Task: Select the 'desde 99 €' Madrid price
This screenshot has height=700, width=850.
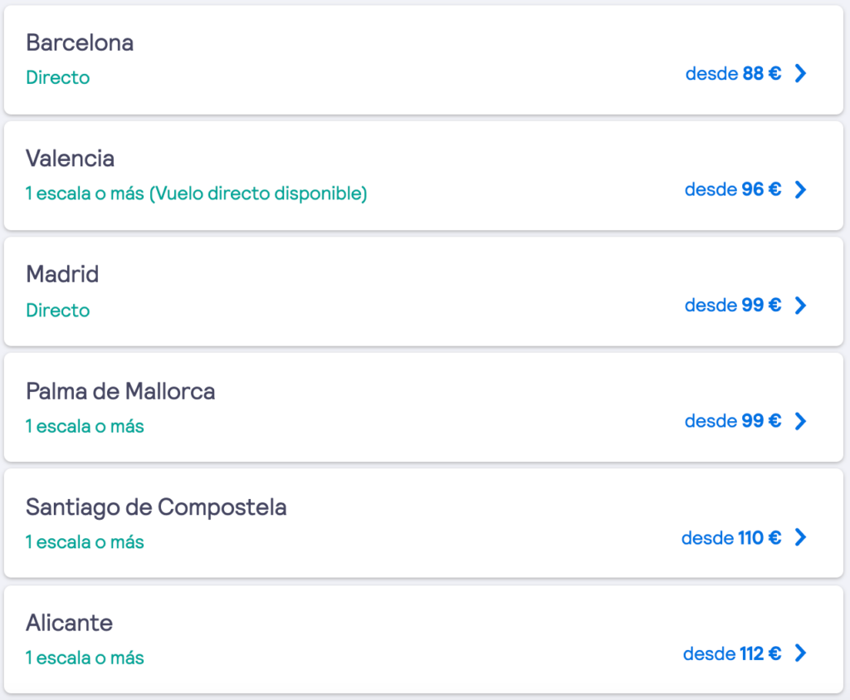Action: 733,306
